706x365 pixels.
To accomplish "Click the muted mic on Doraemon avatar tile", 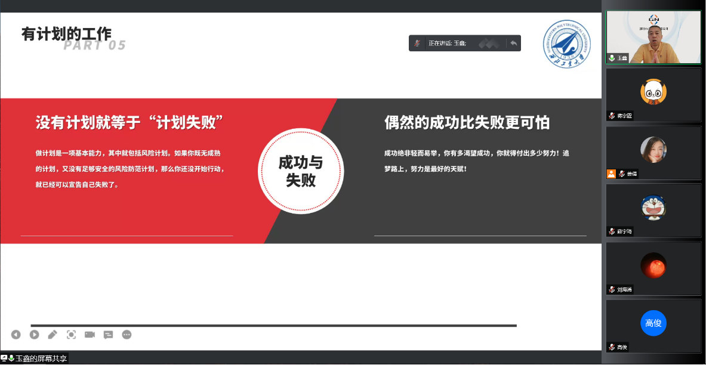I will (612, 231).
